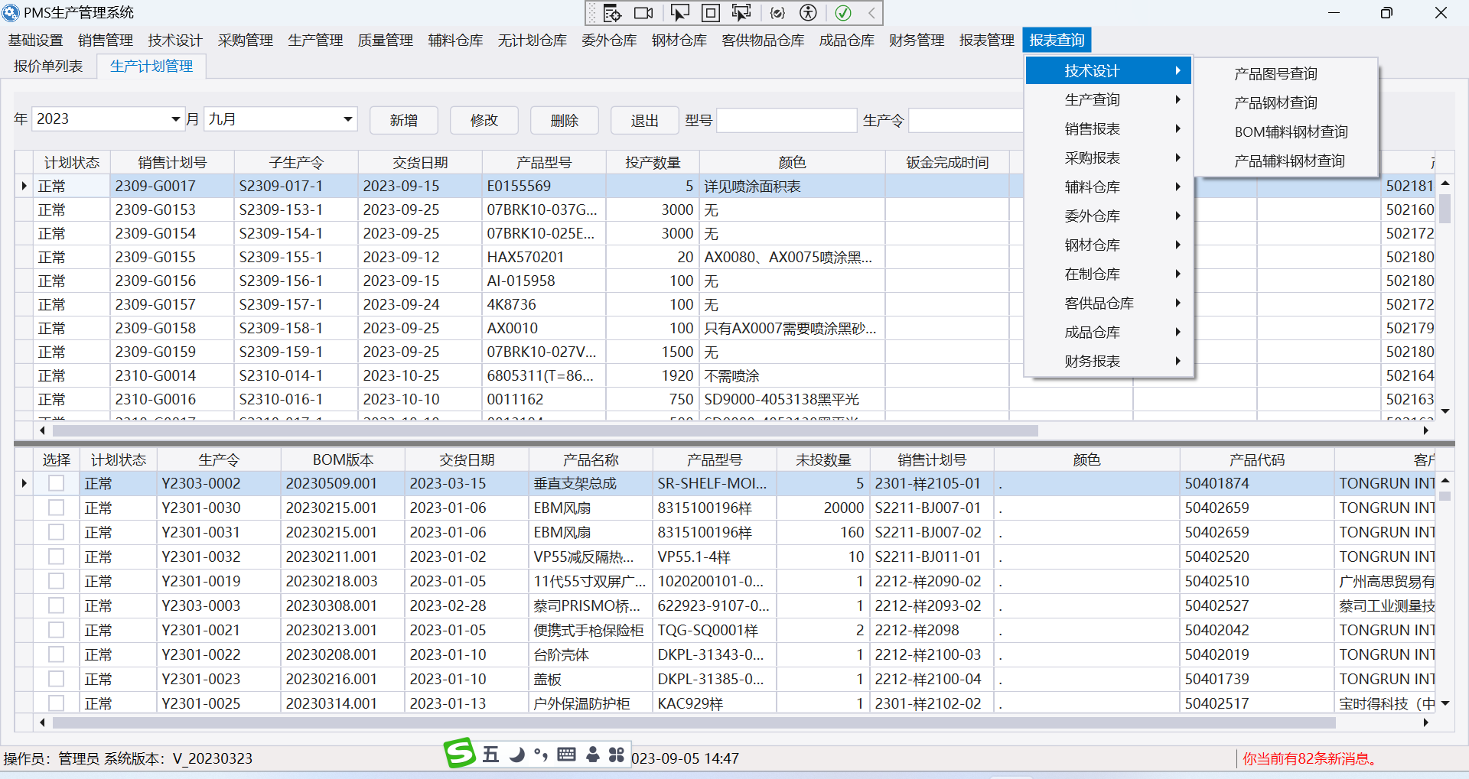Select BOM辅料钢材查询 menu entry

[1291, 132]
